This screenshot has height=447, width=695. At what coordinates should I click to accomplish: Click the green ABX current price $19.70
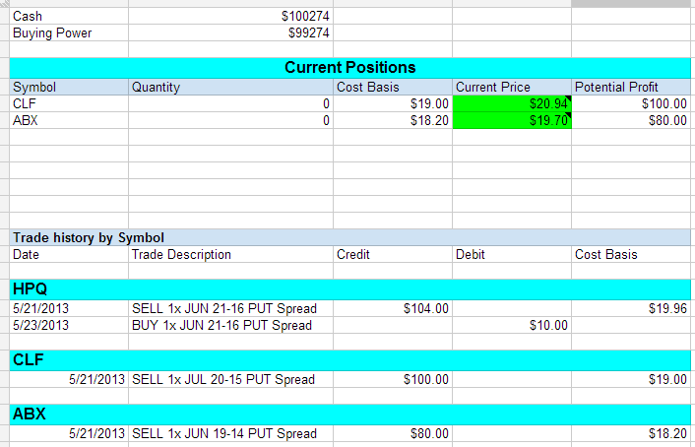point(511,120)
